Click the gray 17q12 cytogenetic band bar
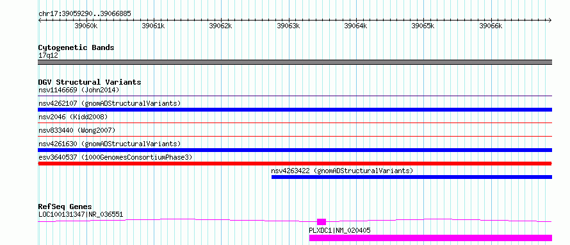Image resolution: width=570 pixels, height=245 pixels. click(295, 62)
